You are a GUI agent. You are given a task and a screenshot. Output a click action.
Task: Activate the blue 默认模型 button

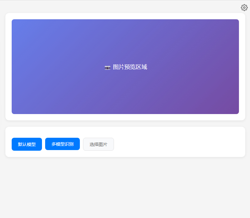tap(27, 144)
